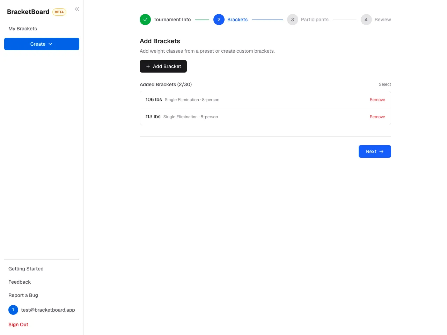The image size is (447, 335).
Task: Remove the 113 lbs bracket
Action: (377, 117)
